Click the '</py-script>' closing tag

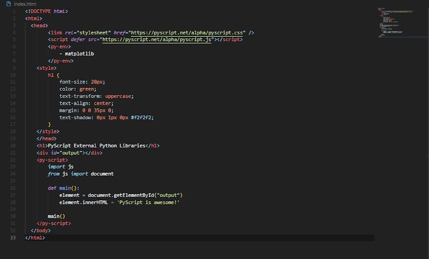[53, 223]
